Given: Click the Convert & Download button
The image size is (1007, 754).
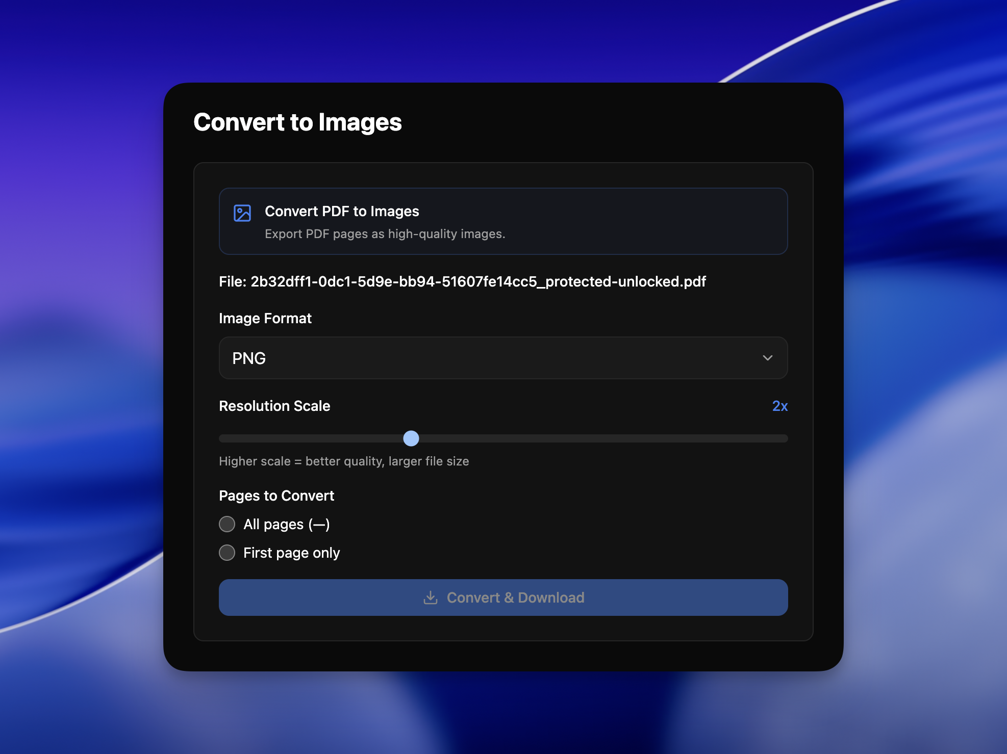Looking at the screenshot, I should pos(503,597).
